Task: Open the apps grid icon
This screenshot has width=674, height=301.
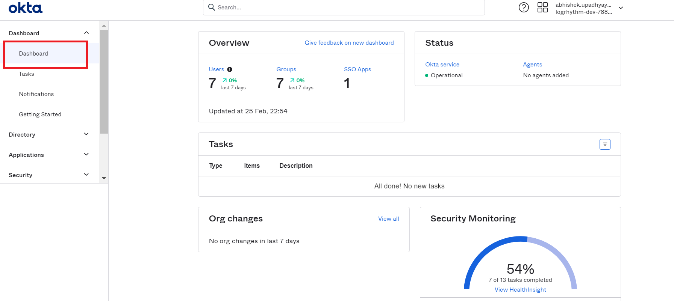Action: click(542, 8)
